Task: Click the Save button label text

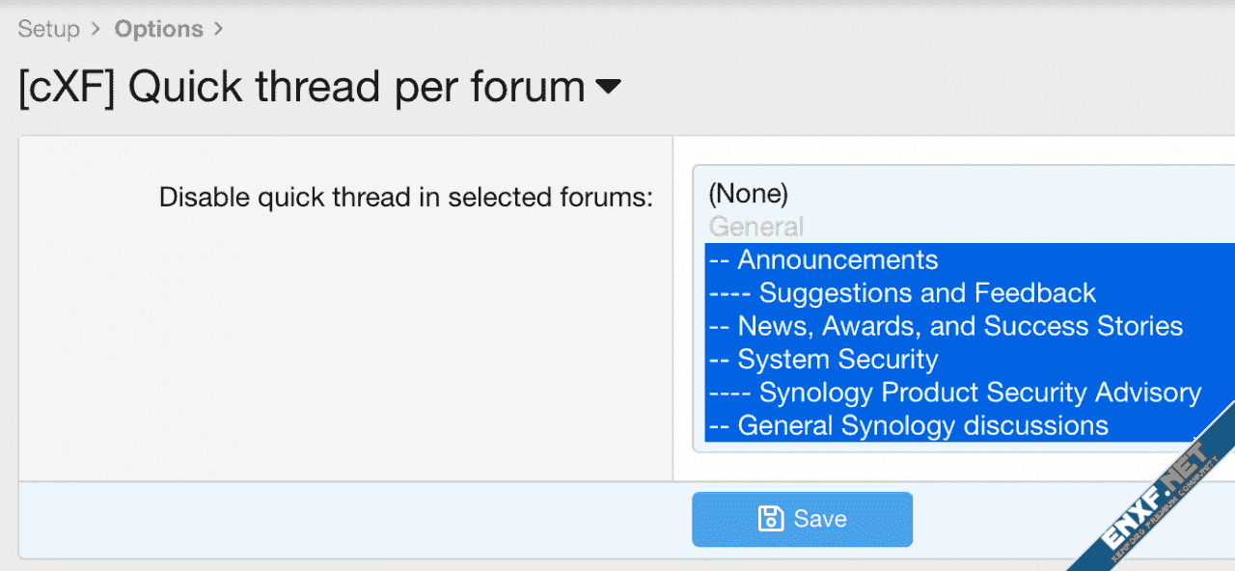Action: tap(820, 519)
